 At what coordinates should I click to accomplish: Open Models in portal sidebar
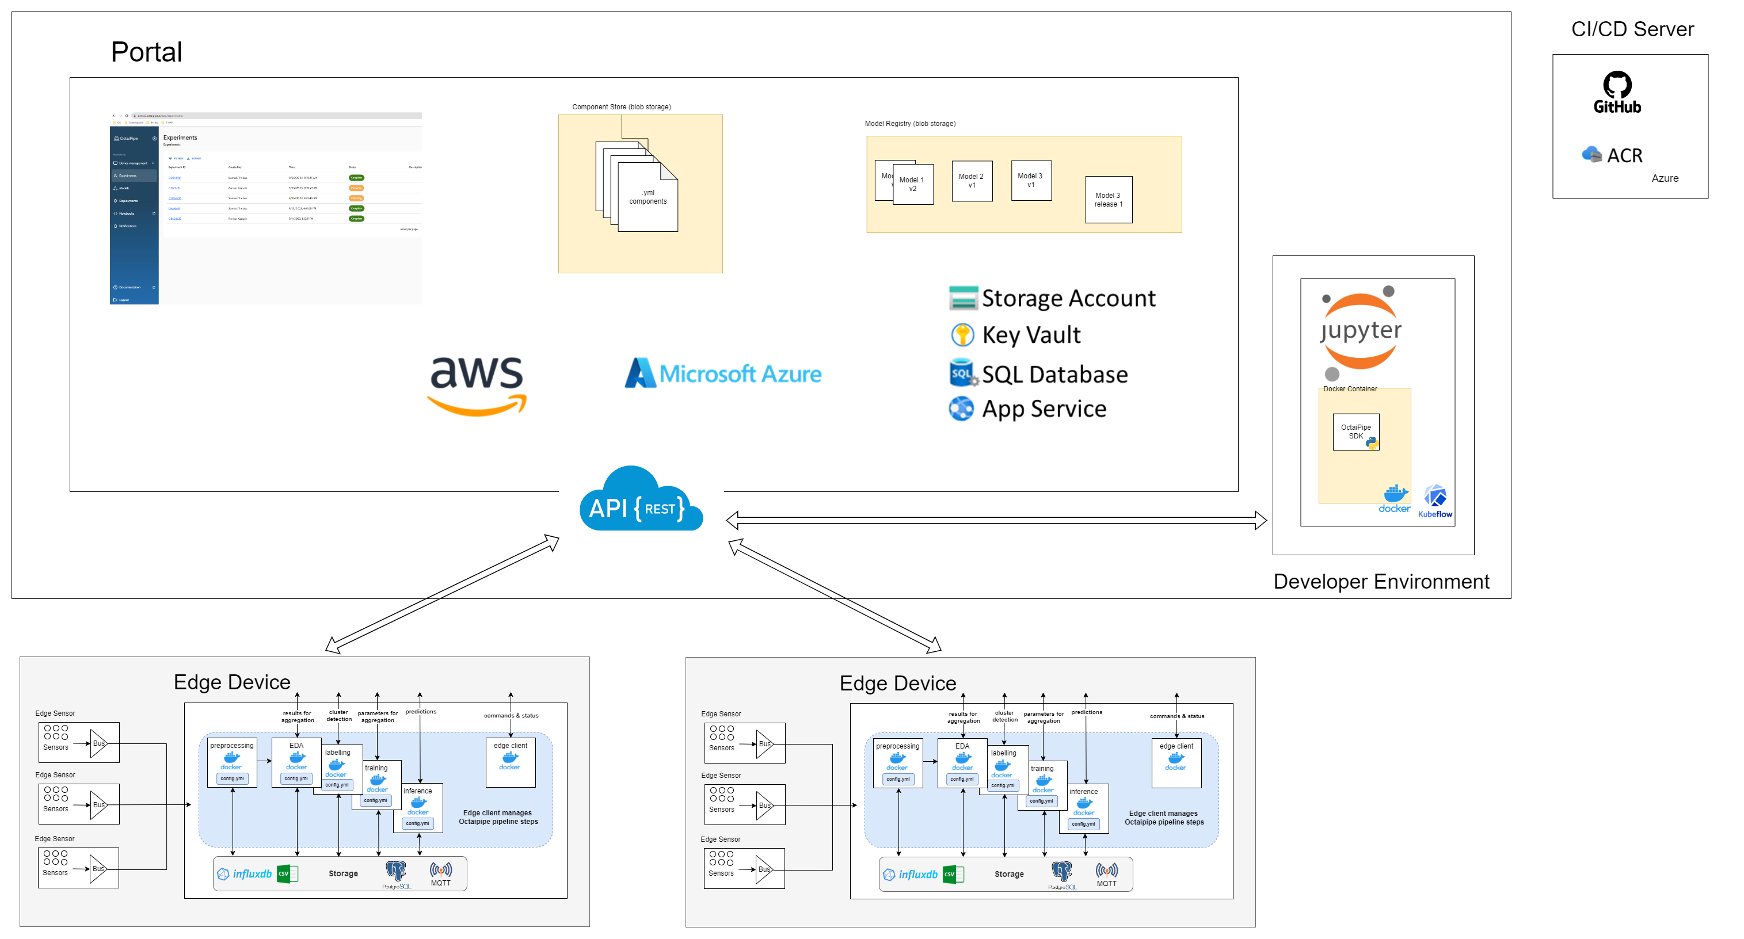click(x=135, y=188)
